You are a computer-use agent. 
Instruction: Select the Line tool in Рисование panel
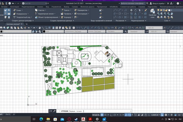point(115,10)
